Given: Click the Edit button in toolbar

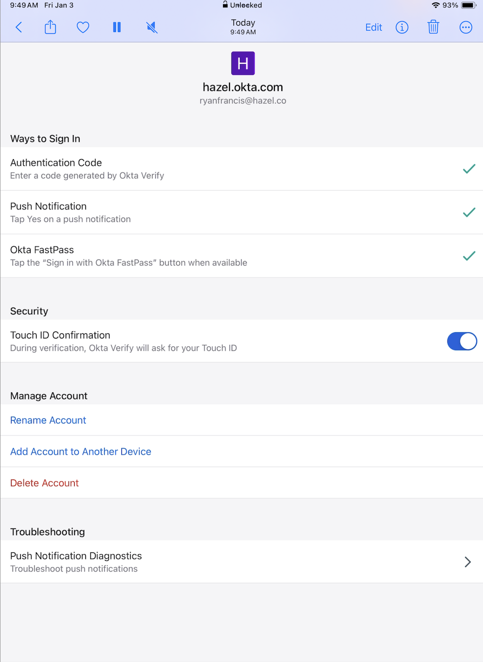Looking at the screenshot, I should tap(374, 27).
